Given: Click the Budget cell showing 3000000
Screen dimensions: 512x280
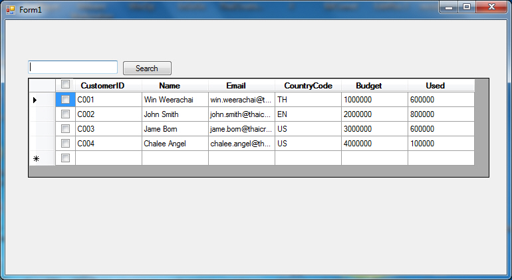Looking at the screenshot, I should pyautogui.click(x=374, y=129).
